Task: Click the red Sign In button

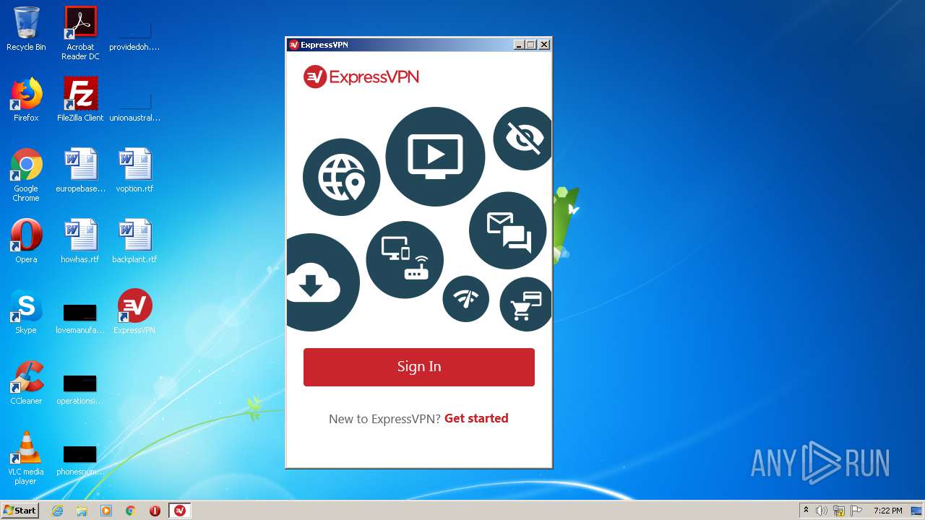Action: [x=419, y=367]
